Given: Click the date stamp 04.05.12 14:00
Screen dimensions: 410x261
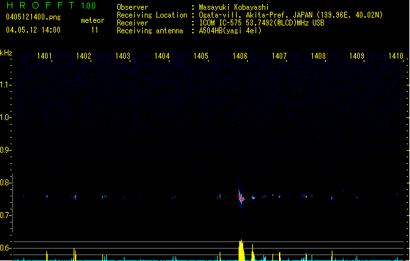Looking at the screenshot, I should click(x=33, y=30).
